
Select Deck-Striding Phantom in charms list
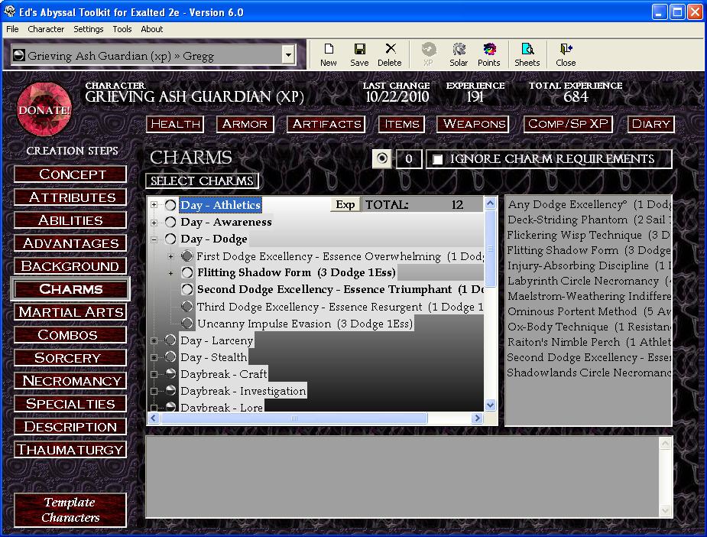click(x=589, y=220)
